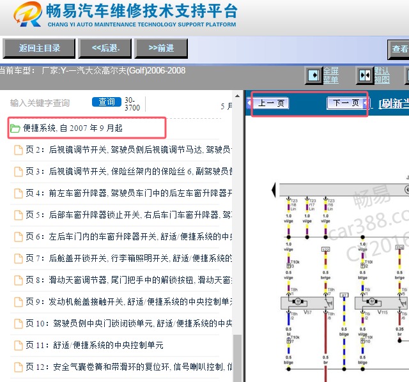Click the keyword search input field
The width and height of the screenshot is (409, 382).
tap(50, 103)
